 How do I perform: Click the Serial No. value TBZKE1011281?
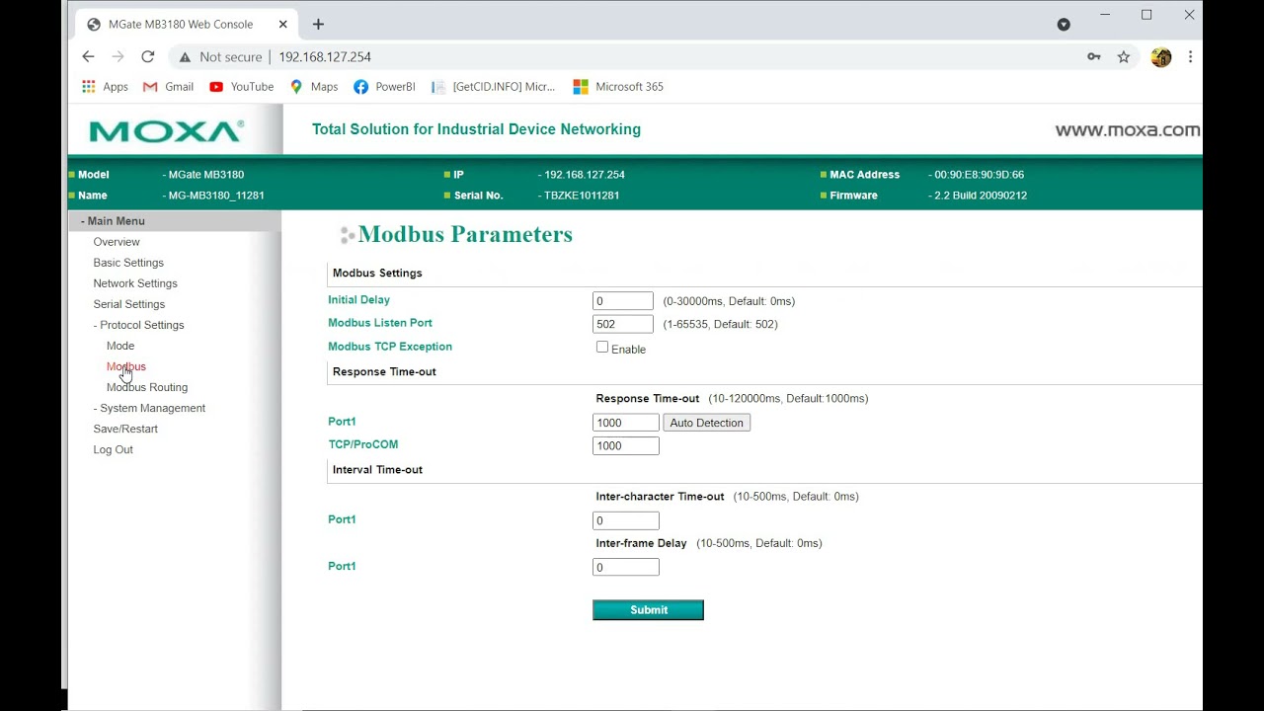[582, 196]
